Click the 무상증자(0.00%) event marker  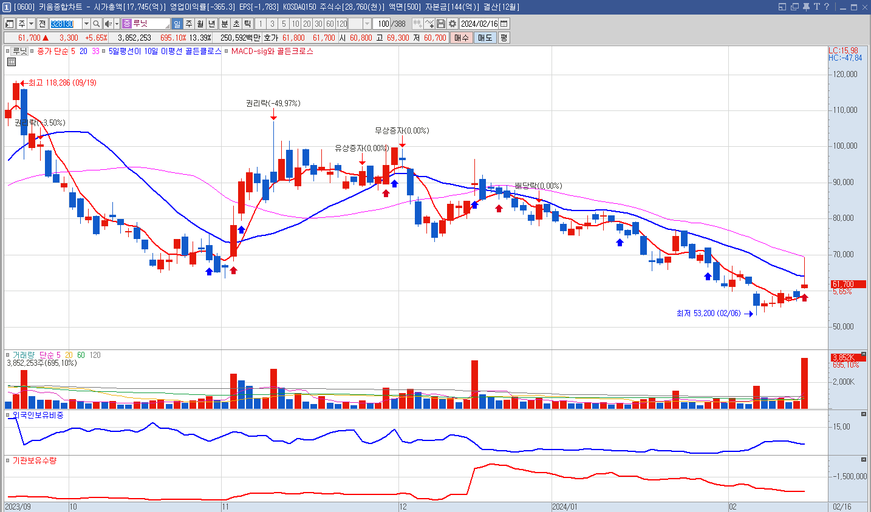point(401,131)
